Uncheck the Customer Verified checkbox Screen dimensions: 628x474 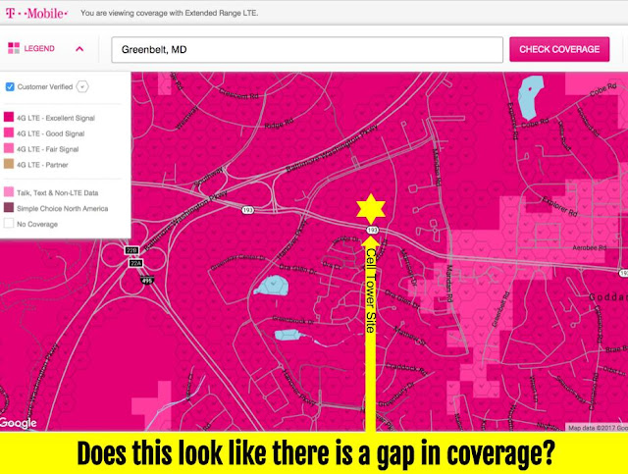click(10, 86)
